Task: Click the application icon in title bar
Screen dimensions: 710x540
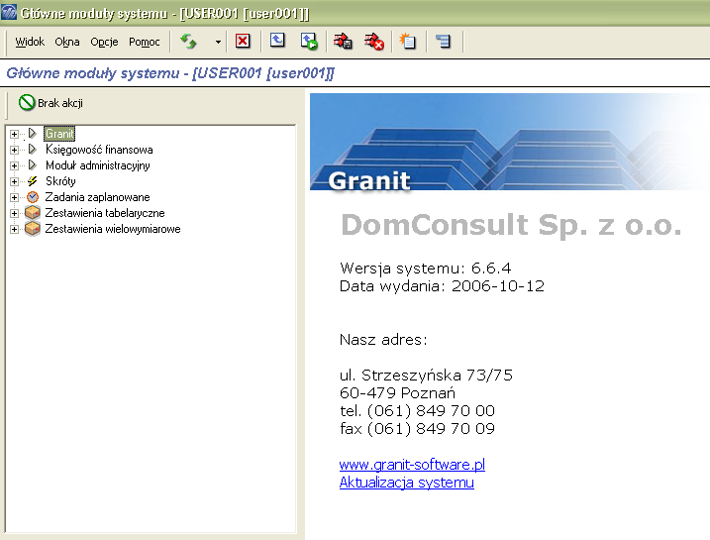Action: coord(9,12)
